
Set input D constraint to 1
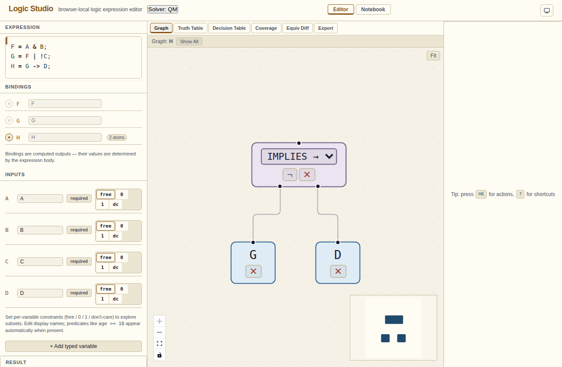pos(102,299)
